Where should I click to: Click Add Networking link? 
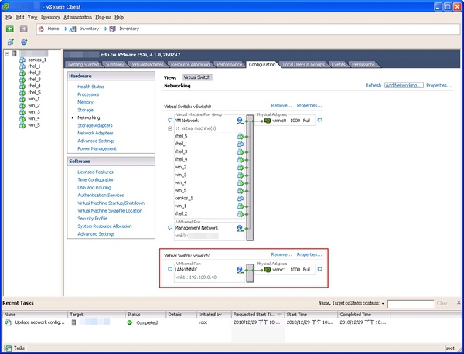click(404, 86)
